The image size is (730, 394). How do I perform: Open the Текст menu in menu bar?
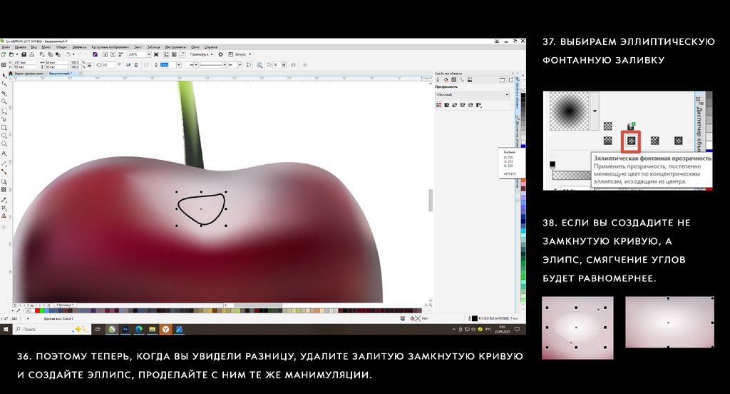138,46
